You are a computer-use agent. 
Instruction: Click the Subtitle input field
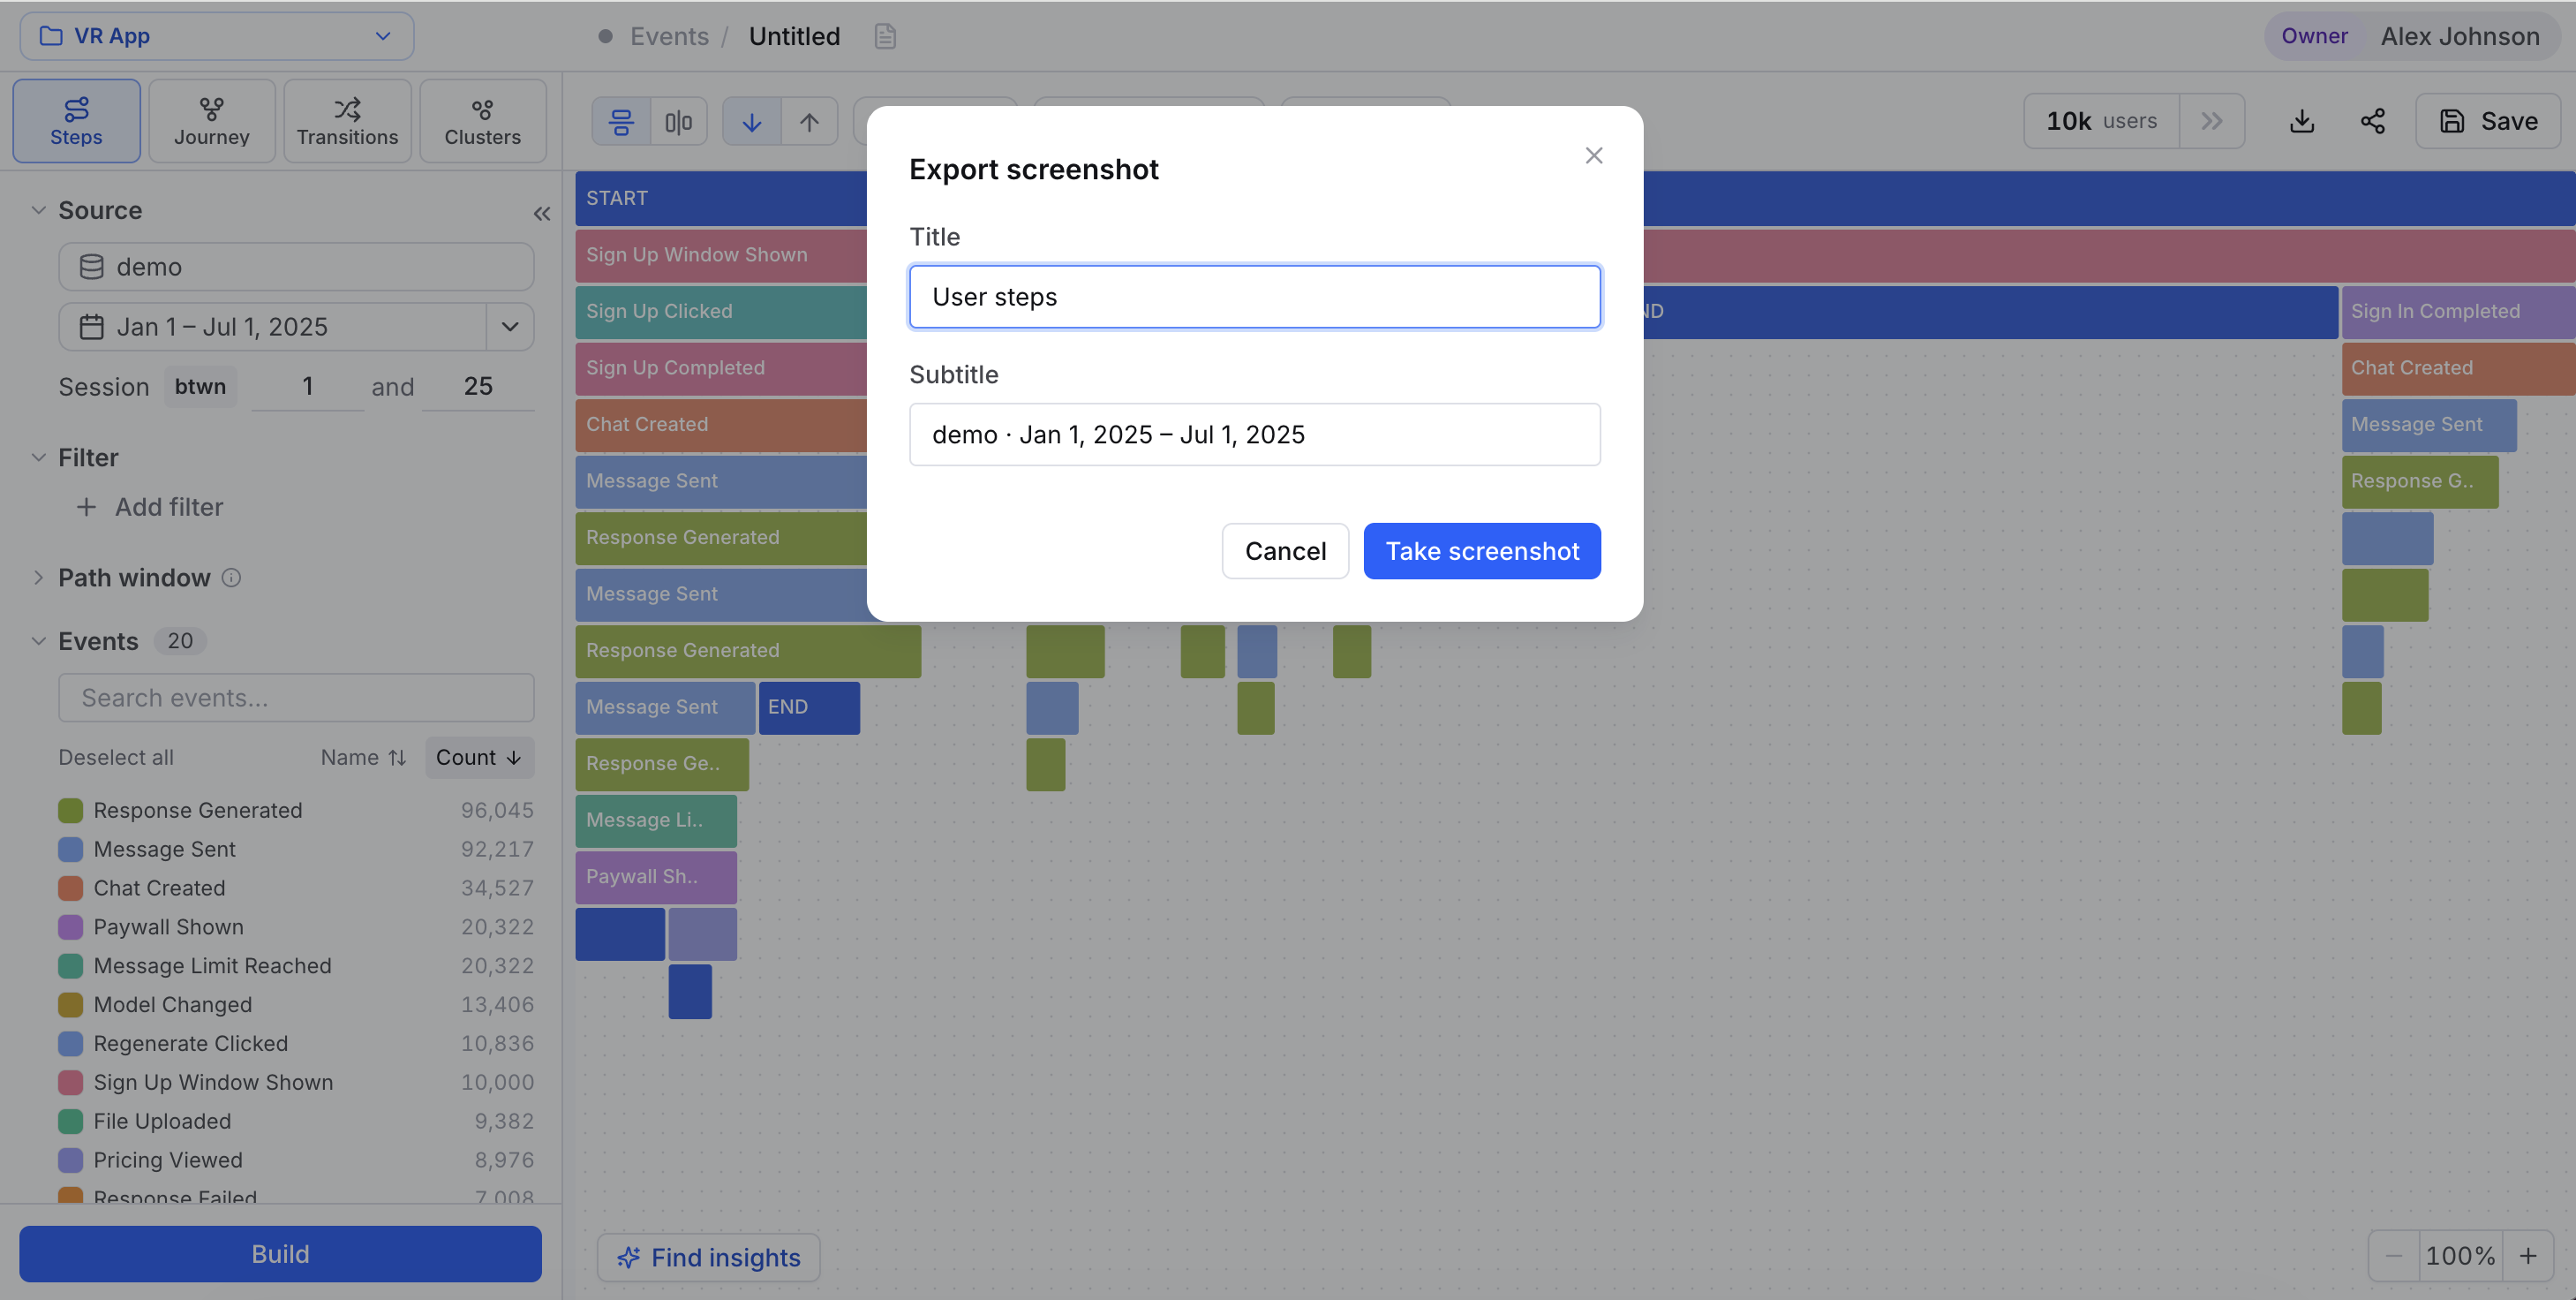pos(1254,435)
